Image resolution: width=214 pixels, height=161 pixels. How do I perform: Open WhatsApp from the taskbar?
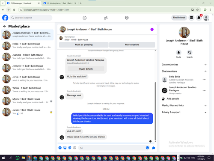pyautogui.click(x=18, y=158)
